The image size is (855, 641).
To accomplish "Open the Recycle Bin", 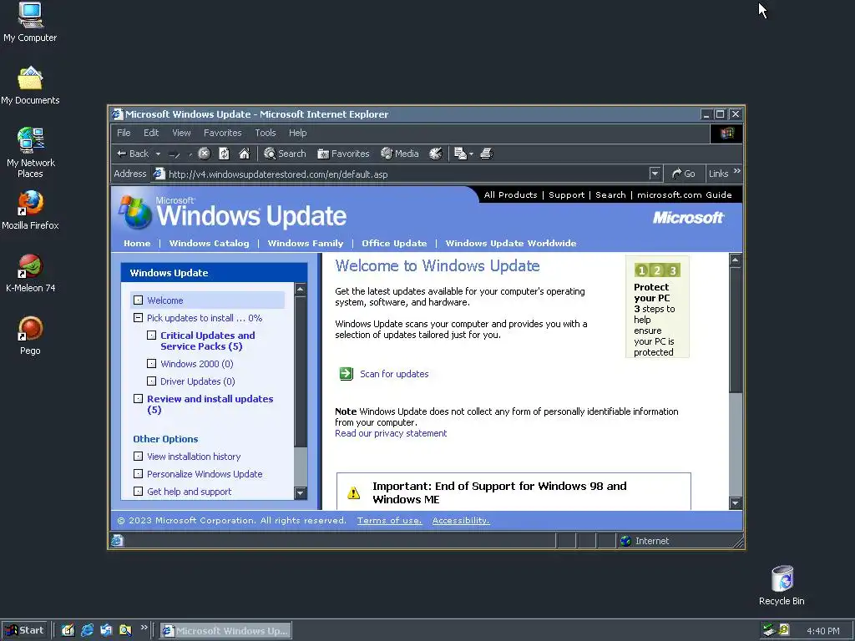I will [782, 585].
